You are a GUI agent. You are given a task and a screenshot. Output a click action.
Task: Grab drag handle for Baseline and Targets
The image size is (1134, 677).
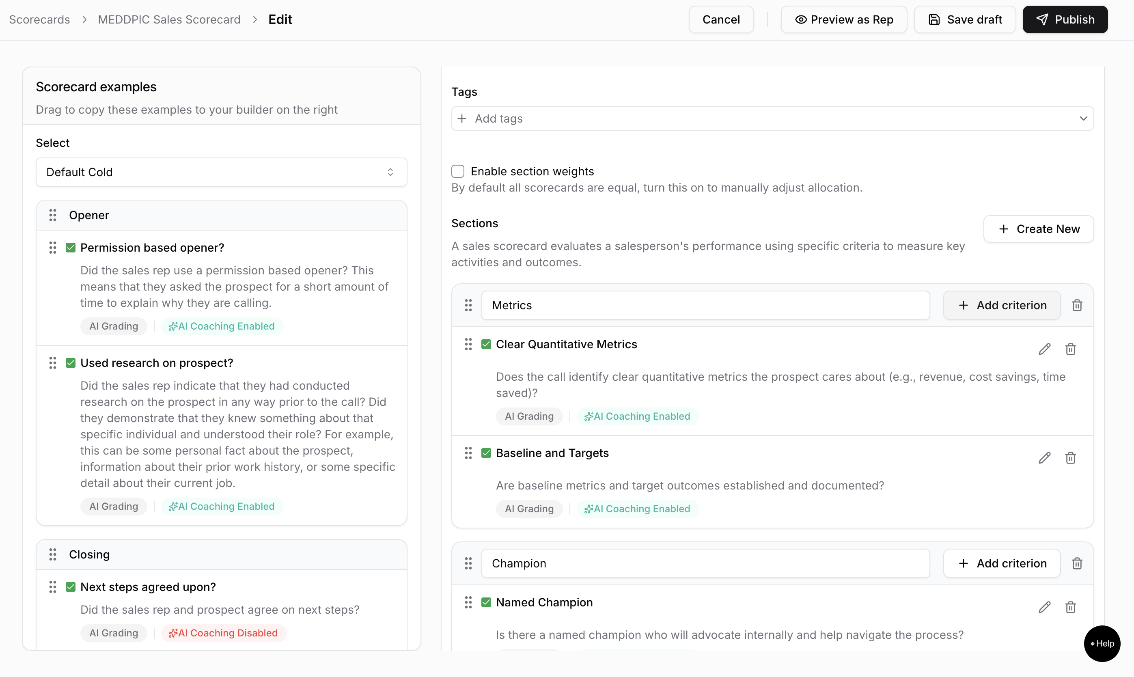[x=468, y=453]
